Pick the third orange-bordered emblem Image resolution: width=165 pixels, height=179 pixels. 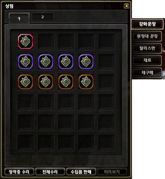tap(66, 82)
